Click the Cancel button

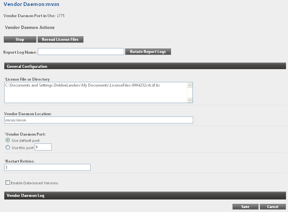point(273,207)
